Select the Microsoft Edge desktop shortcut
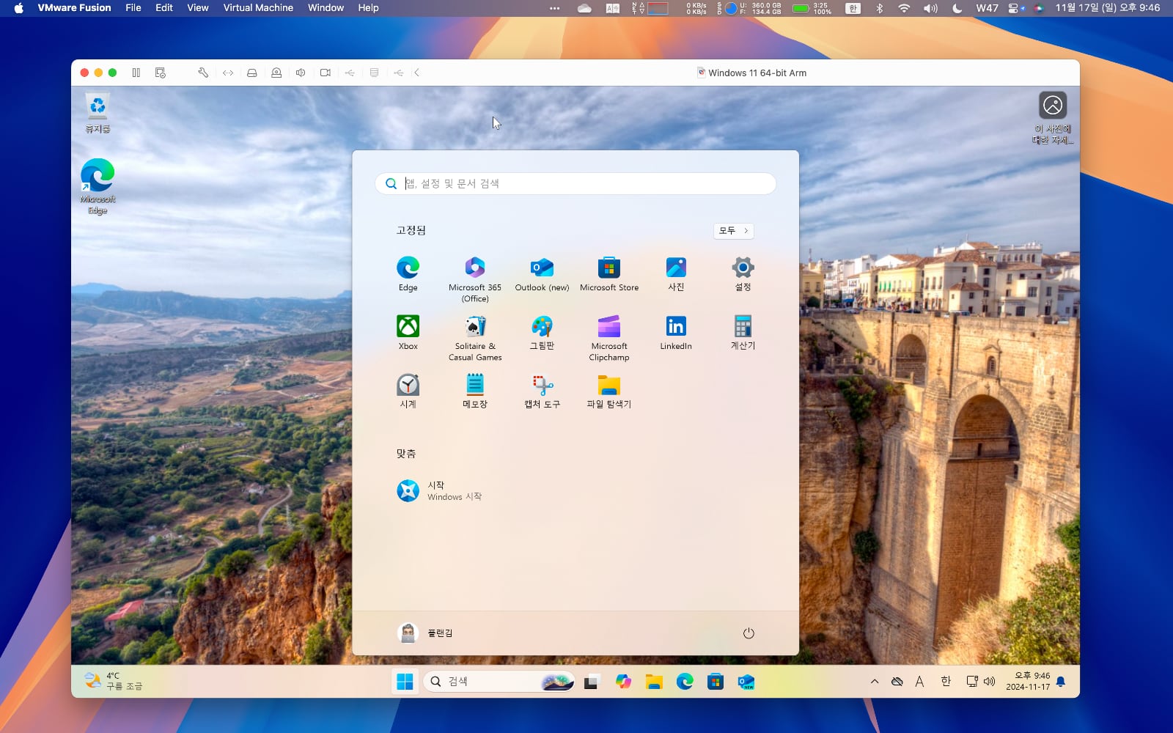Image resolution: width=1173 pixels, height=733 pixels. click(98, 186)
